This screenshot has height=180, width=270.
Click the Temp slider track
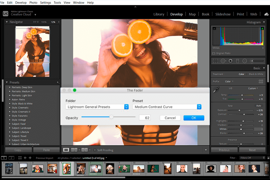click(241, 95)
